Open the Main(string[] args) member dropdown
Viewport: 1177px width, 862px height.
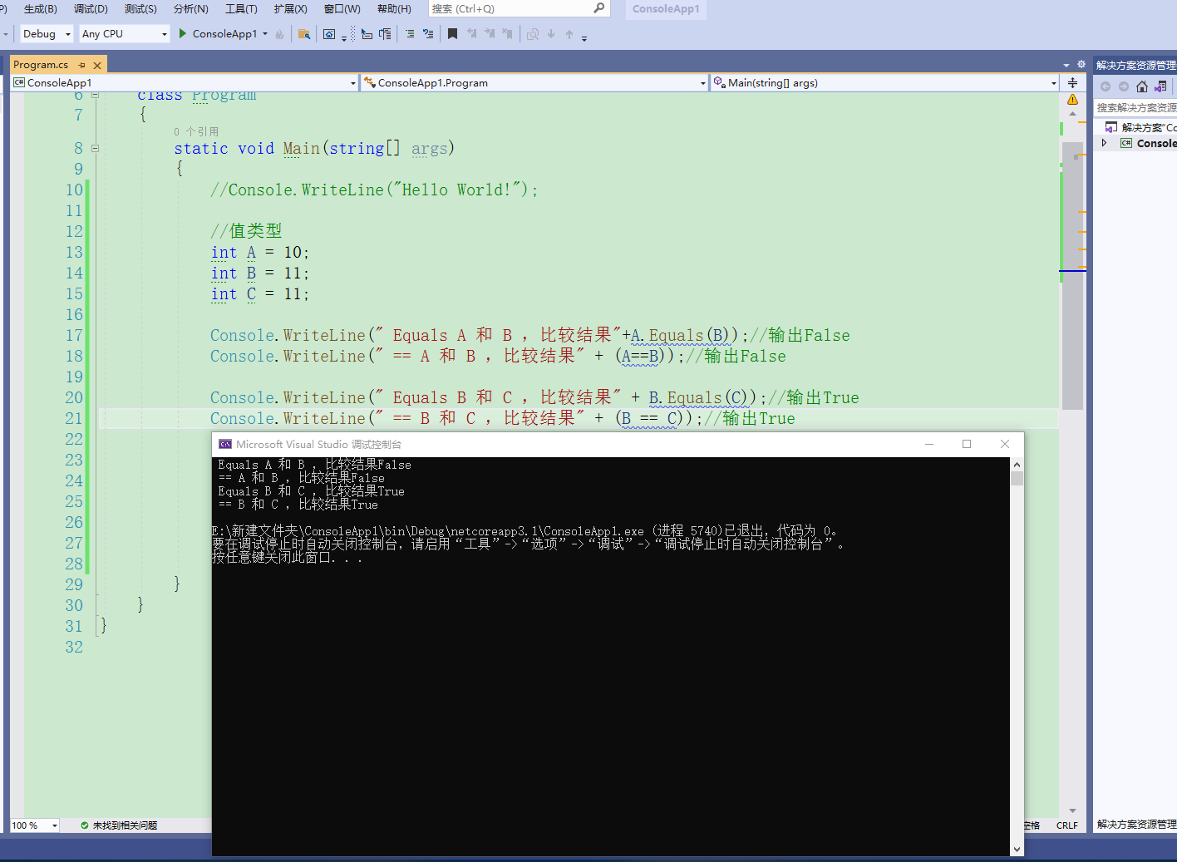coord(885,83)
